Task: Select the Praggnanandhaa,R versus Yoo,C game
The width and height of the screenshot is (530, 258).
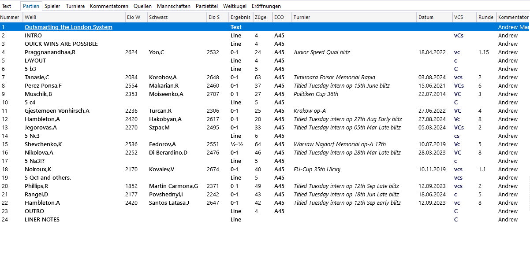Action: [x=50, y=52]
